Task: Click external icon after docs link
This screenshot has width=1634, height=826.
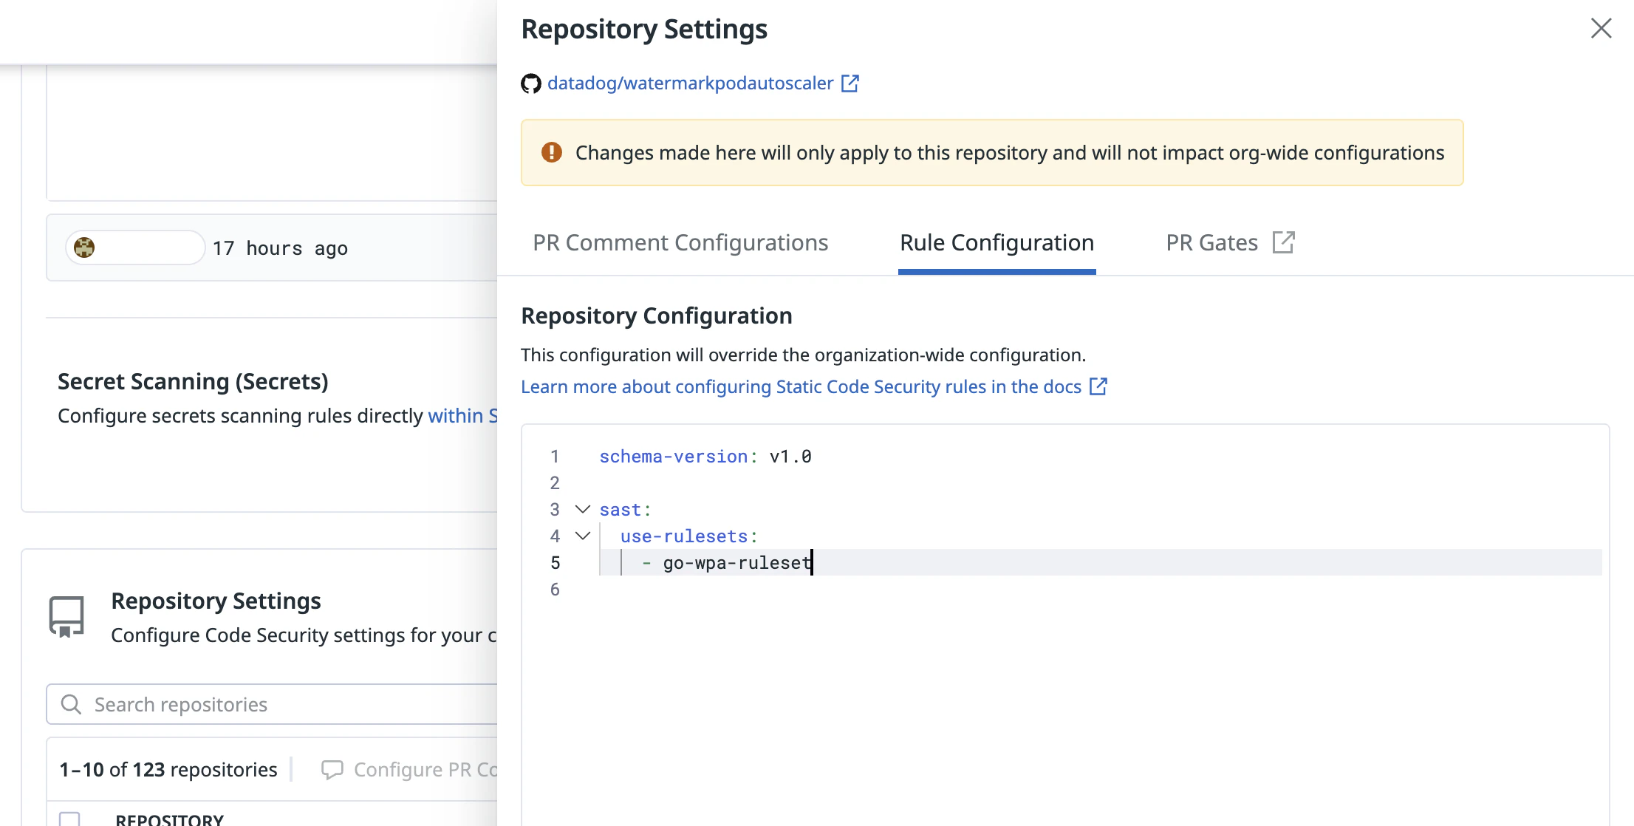Action: (1098, 386)
